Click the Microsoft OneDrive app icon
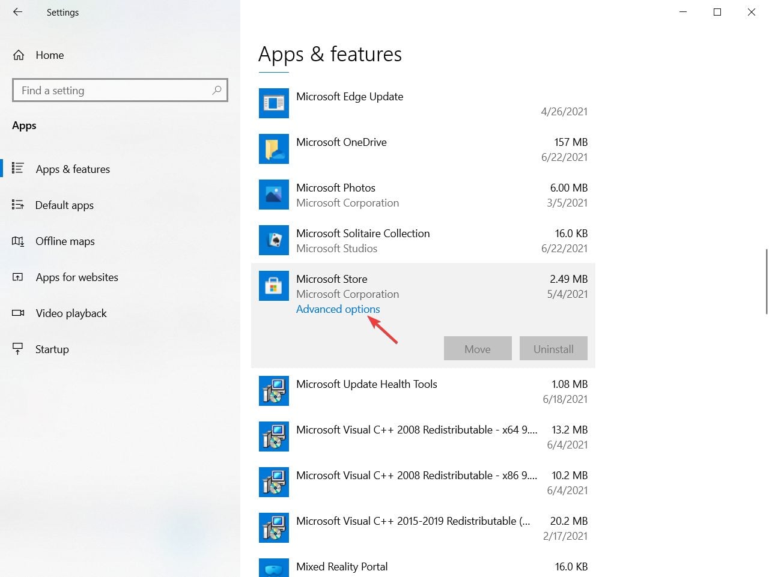The height and width of the screenshot is (577, 769). point(273,149)
